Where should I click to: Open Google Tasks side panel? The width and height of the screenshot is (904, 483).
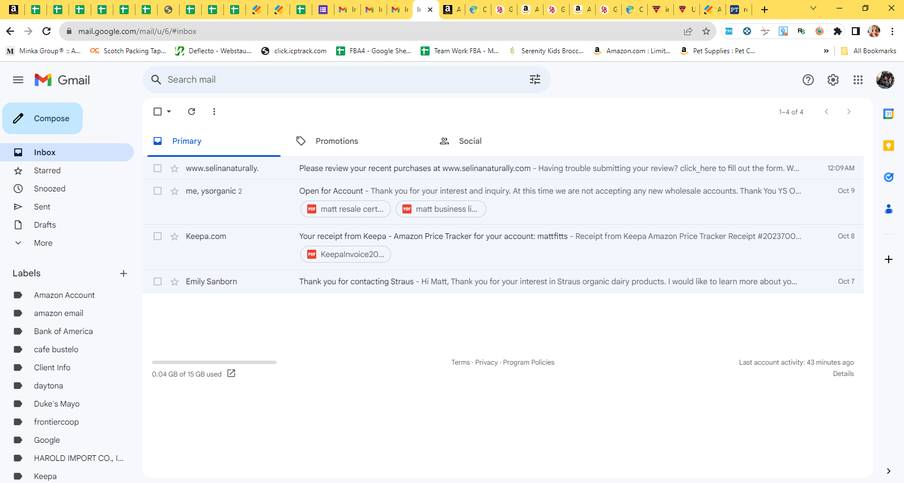click(889, 177)
